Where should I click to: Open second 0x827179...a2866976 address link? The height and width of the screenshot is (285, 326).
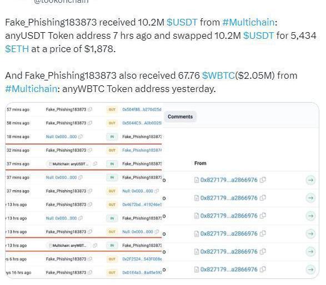coord(229,198)
